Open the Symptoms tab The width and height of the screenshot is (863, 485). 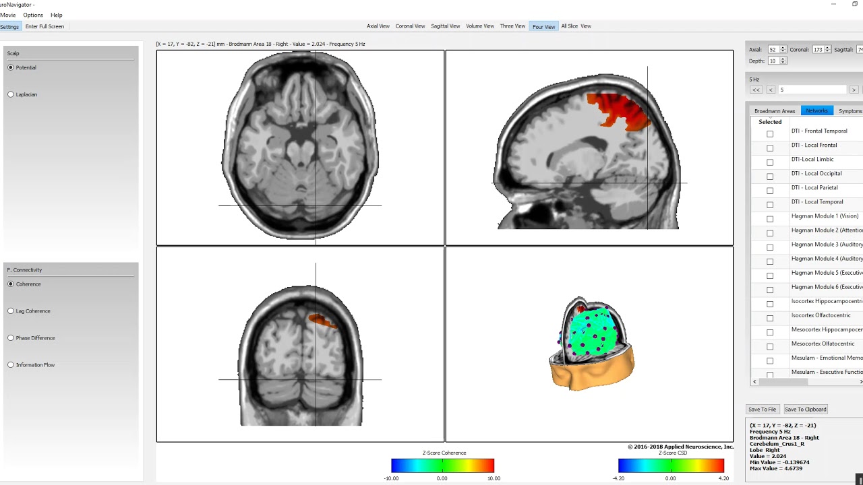pyautogui.click(x=850, y=110)
